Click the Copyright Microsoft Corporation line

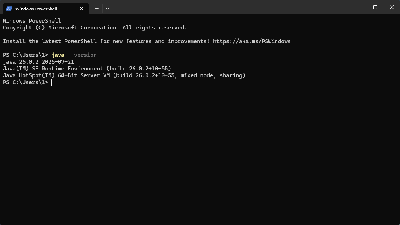click(95, 28)
